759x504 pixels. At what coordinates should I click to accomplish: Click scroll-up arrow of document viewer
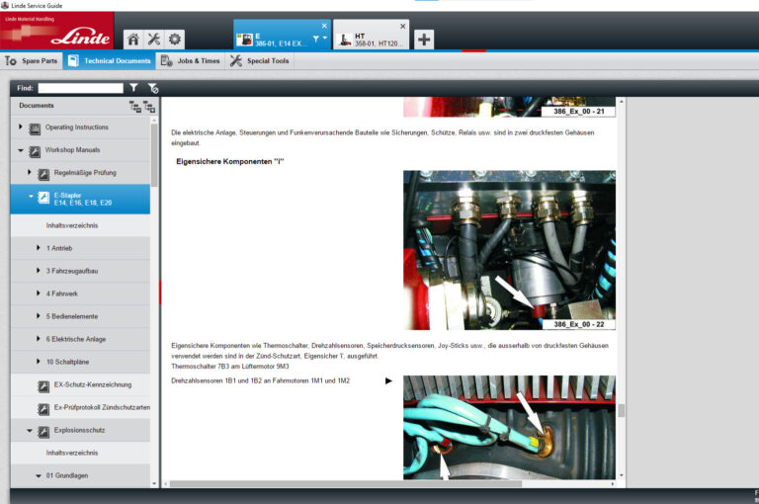tap(621, 101)
